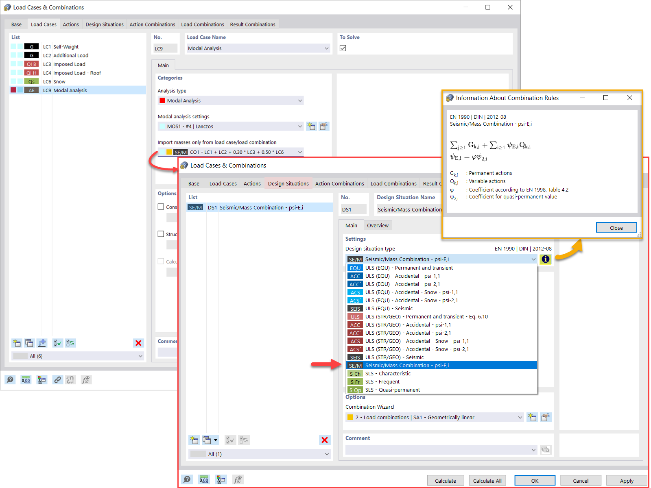Close the Information About Combination Rules dialog
Viewport: 651px width, 488px height.
tap(616, 227)
